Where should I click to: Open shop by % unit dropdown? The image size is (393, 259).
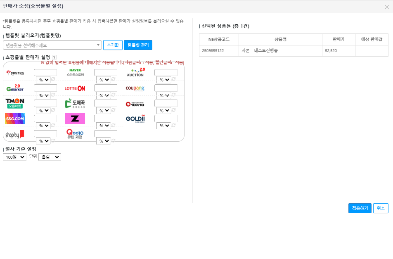tap(43, 141)
